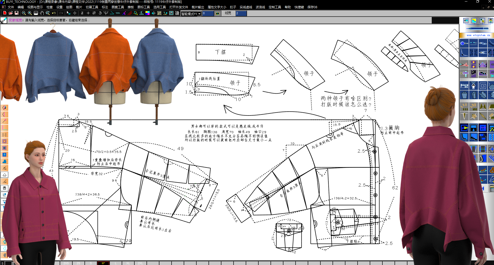Select the L size tab
The width and height of the screenshot is (494, 265).
pyautogui.click(x=115, y=263)
